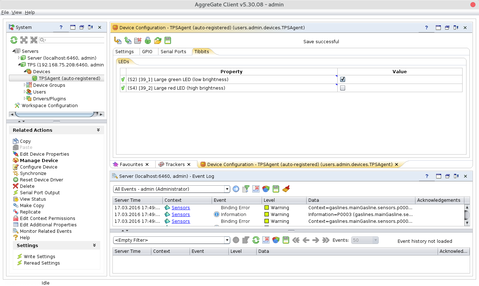Click the blue arrow icon beside All Events filter
The image size is (479, 286).
[x=236, y=189]
